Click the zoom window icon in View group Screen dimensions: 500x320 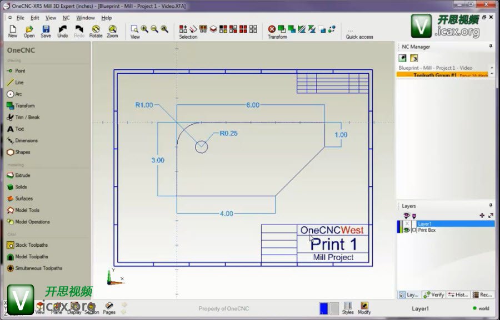pyautogui.click(x=134, y=29)
